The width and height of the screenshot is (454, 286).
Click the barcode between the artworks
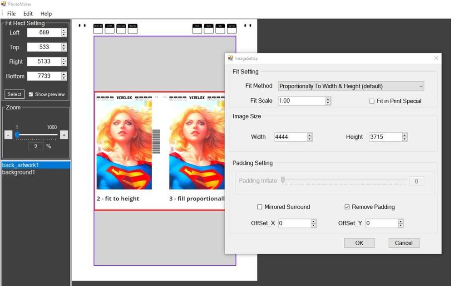pos(156,141)
